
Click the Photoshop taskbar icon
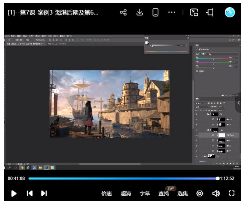point(46,167)
